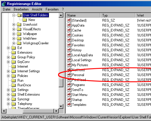Open the Ansicht menu

[37, 9]
